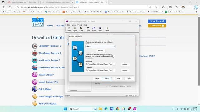Open the Scimago Journal bookmark
The height and width of the screenshot is (112, 200).
72,12
